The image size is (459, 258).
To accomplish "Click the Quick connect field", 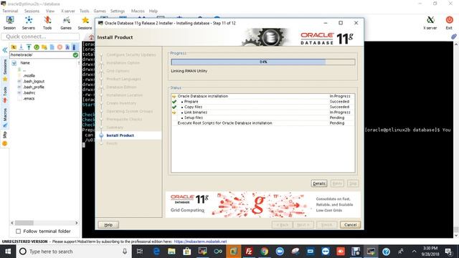I will [40, 37].
